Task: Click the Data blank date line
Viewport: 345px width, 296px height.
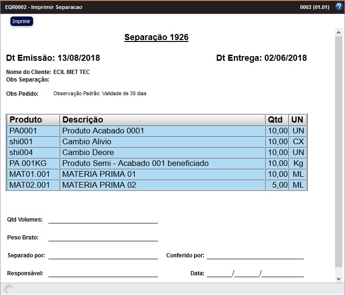Action: (x=255, y=274)
